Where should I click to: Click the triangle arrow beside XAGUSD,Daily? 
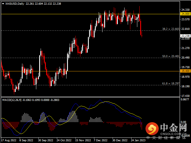tap(3, 3)
